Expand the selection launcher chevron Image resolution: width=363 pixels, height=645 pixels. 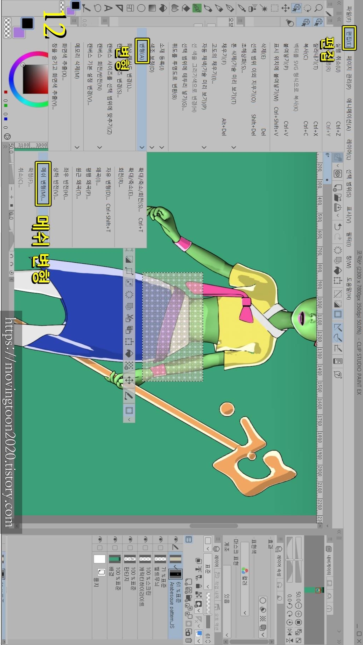coord(129,420)
